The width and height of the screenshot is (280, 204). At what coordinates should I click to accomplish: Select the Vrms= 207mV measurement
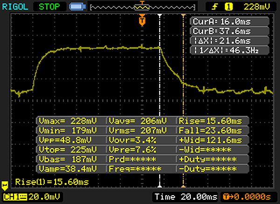[x=141, y=131]
